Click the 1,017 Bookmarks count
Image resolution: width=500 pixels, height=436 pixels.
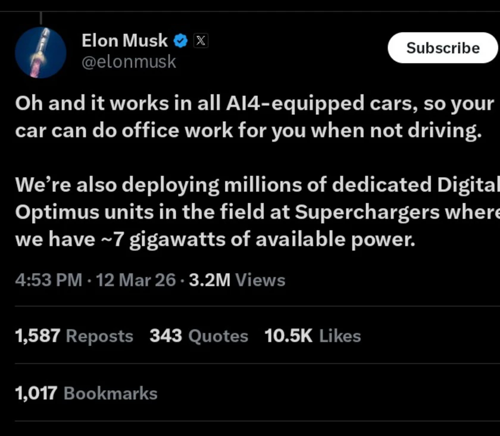[86, 393]
